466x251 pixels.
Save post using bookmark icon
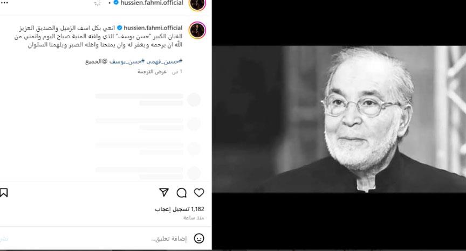(x=4, y=193)
